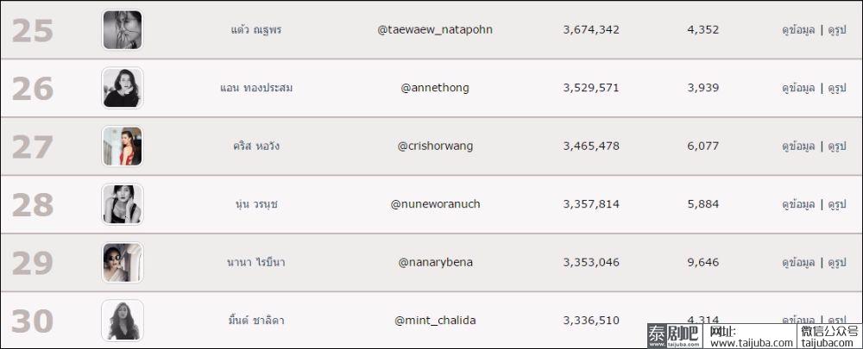This screenshot has height=349, width=863.
Task: Open the mint_chalida profile thumbnail
Action: point(123,321)
